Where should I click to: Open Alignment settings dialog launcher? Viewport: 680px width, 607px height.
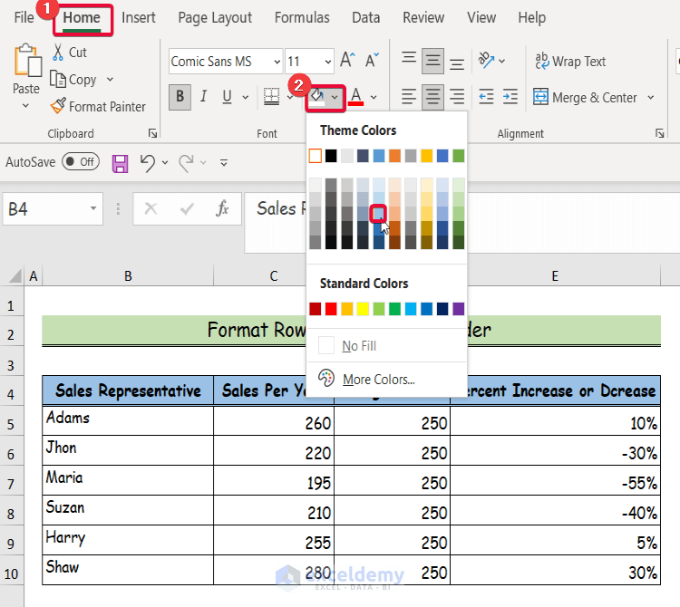[660, 133]
